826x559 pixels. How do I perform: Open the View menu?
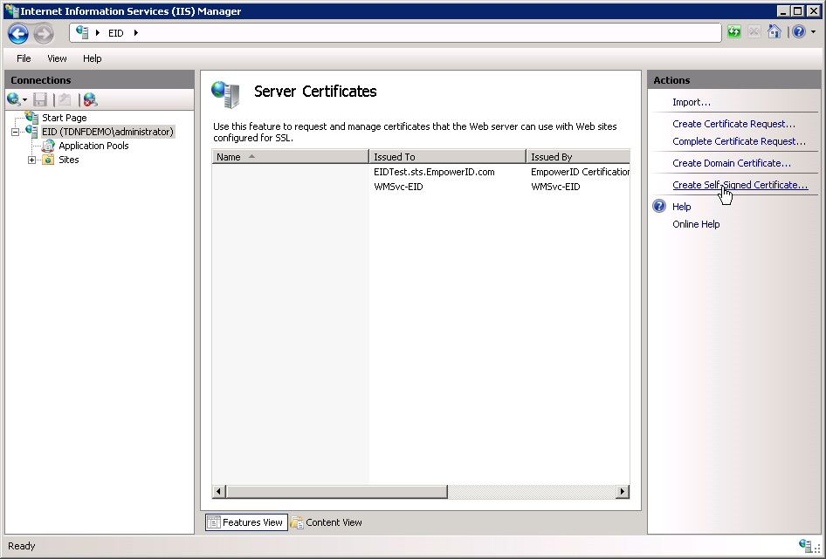click(57, 58)
